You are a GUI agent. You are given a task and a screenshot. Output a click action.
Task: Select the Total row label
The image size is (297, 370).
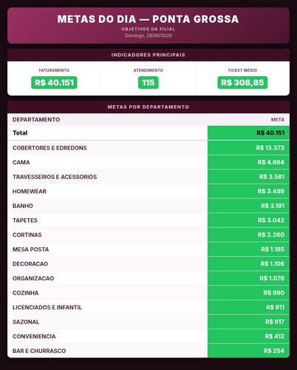pos(20,133)
